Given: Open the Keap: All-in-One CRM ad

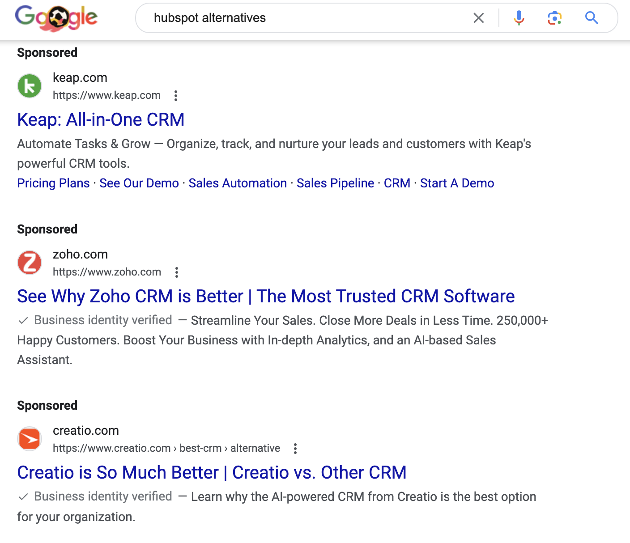Looking at the screenshot, I should coord(101,119).
